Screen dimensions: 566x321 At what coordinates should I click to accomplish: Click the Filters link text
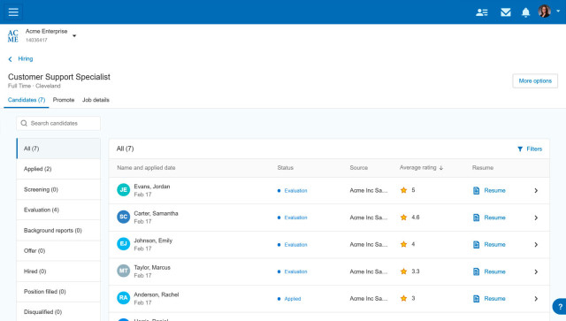click(534, 149)
